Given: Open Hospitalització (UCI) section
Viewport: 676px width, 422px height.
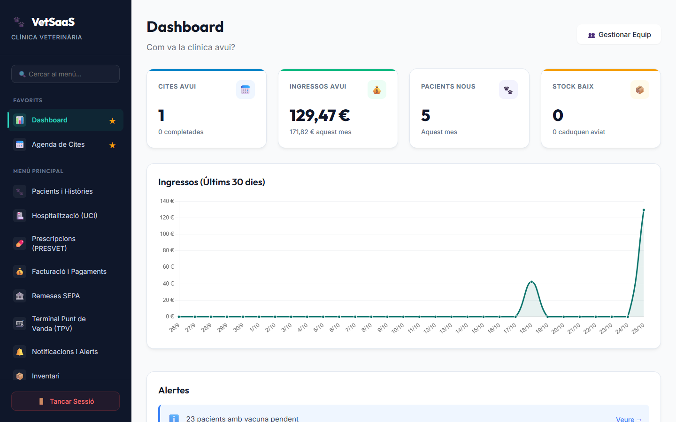Looking at the screenshot, I should pyautogui.click(x=66, y=216).
